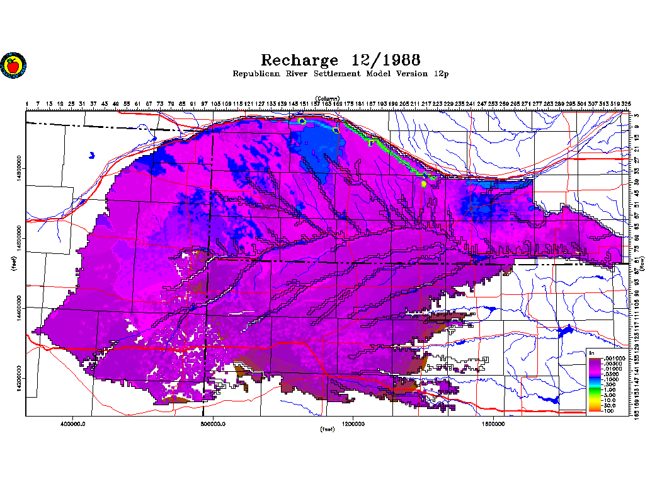The image size is (645, 484).
Task: Click the 14800000 y-axis value
Action: [19, 169]
